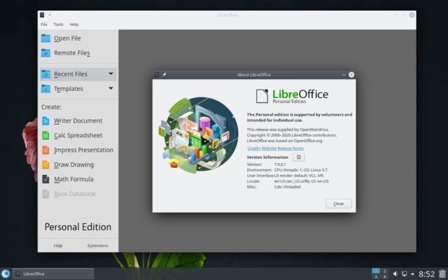Open Remote Files browser

tap(71, 53)
